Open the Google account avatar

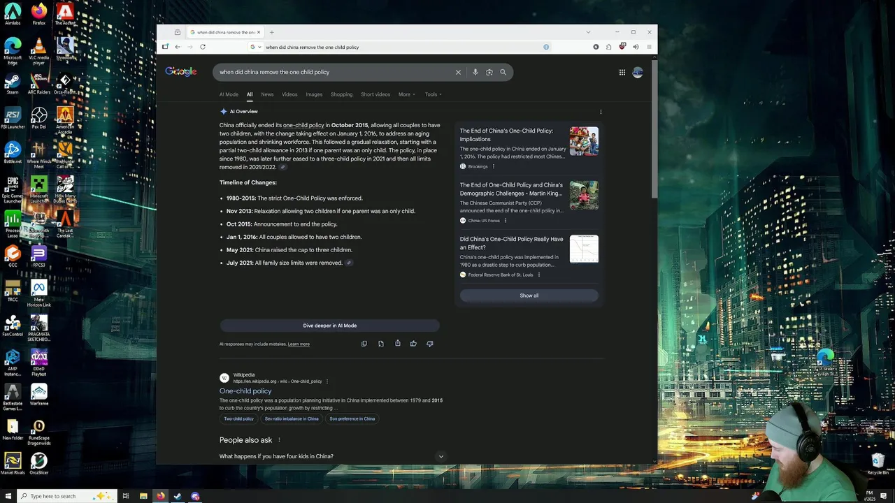tap(638, 72)
